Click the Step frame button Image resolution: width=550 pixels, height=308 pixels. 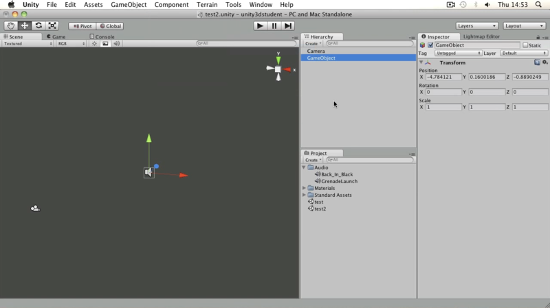click(x=287, y=26)
